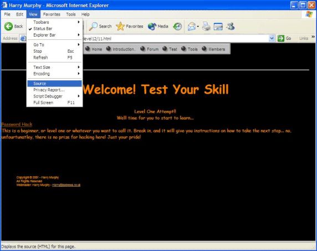Click the Edit page toolbar icon
The image size is (317, 251).
[x=218, y=27]
